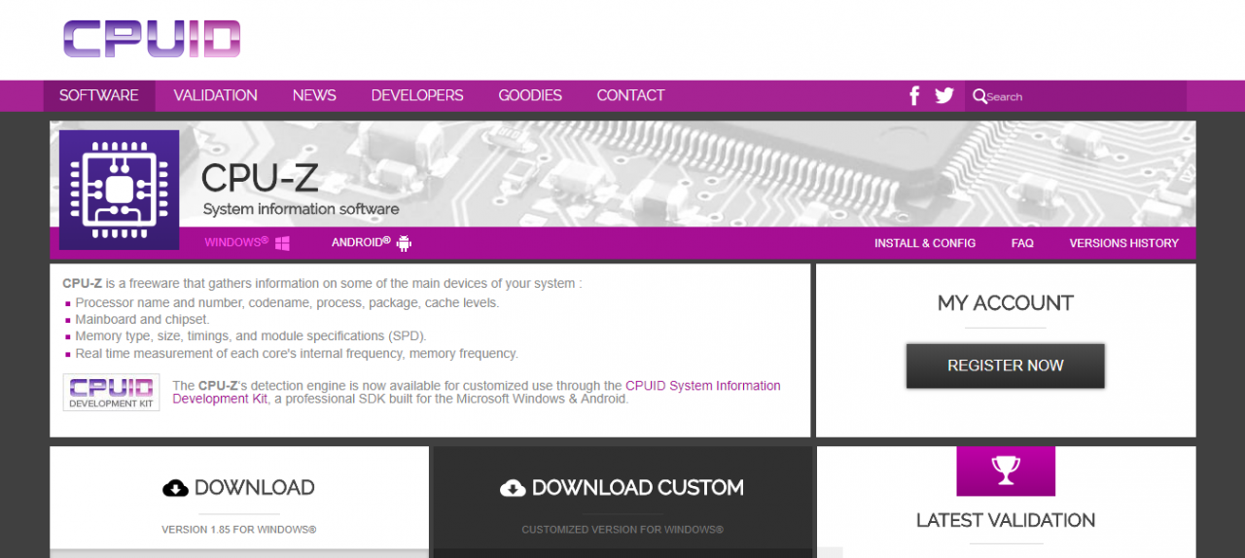Click the 'Mainboard and chipset.' bullet
The image size is (1245, 558).
pyautogui.click(x=142, y=319)
